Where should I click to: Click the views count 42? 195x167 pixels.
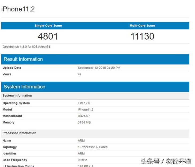(x=80, y=74)
